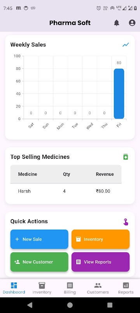
Task: Open notifications bell icon
Action: 117,23
